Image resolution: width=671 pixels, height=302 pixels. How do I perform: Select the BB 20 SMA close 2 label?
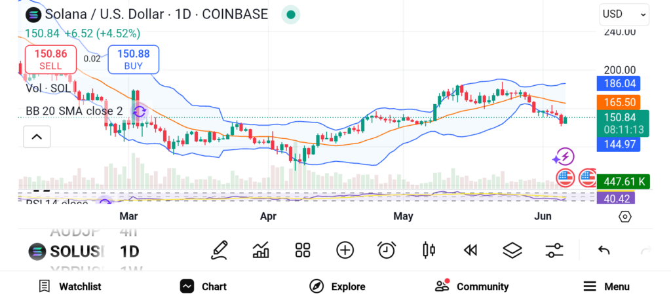coord(74,111)
